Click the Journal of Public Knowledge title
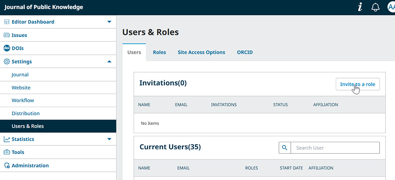This screenshot has height=180, width=395. 43,7
